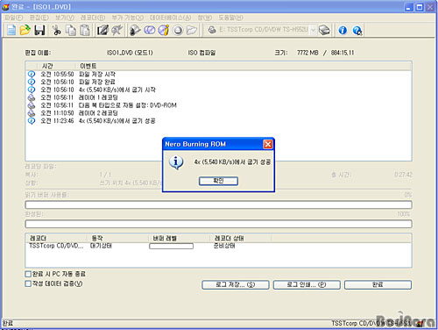Image resolution: width=438 pixels, height=330 pixels.
Task: Click the Save floppy disk icon
Action: coord(39,30)
